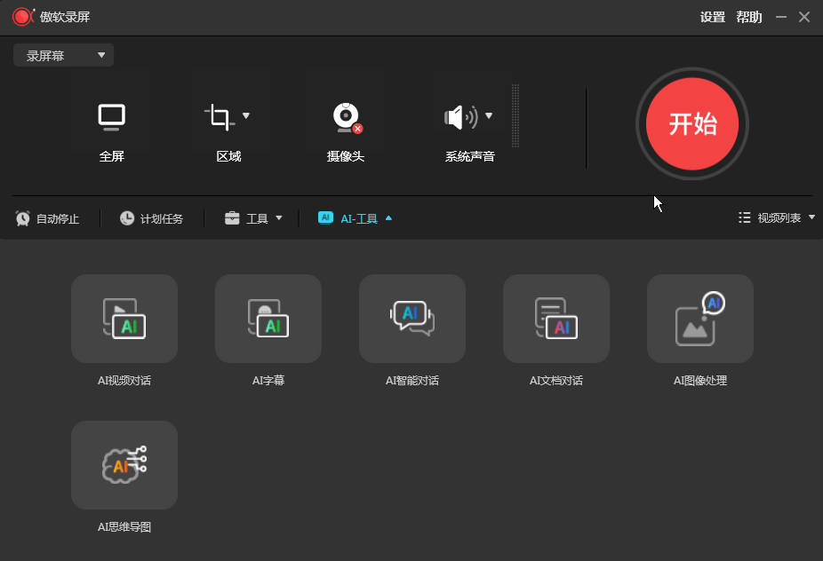Image resolution: width=823 pixels, height=561 pixels.
Task: Open the AI文档对话 document tool
Action: pyautogui.click(x=556, y=319)
